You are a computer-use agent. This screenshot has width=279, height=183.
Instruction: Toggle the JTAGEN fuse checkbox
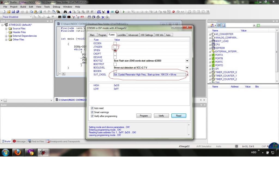click(x=115, y=47)
